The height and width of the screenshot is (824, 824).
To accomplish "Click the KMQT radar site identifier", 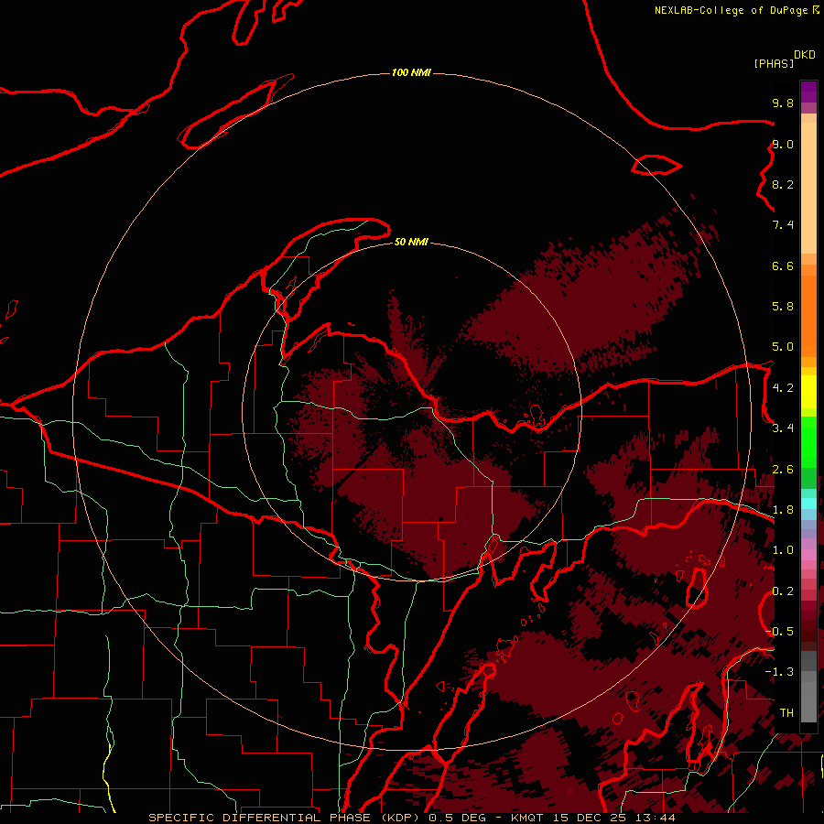I will pos(526,818).
